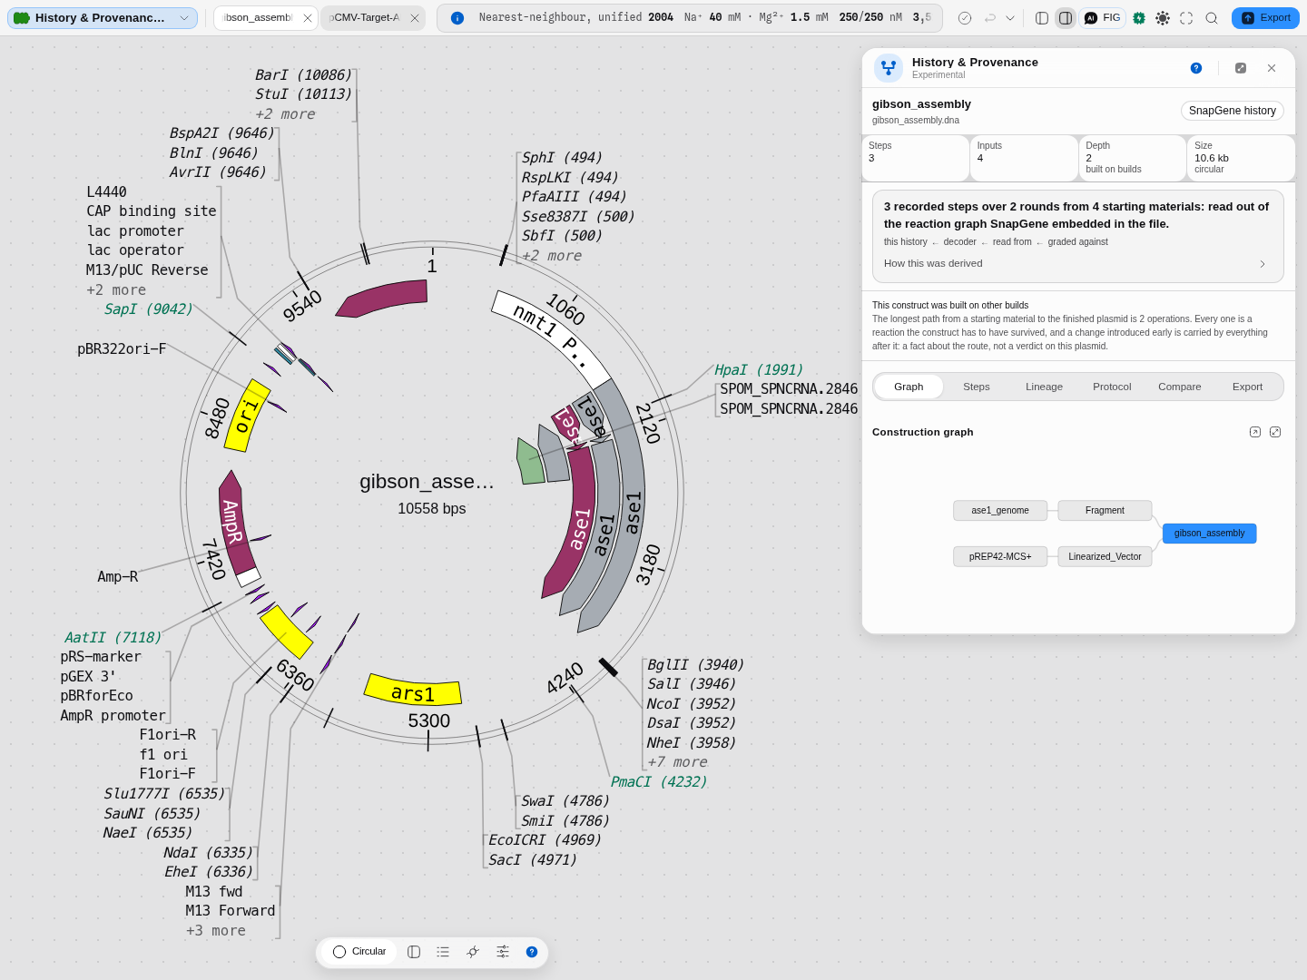This screenshot has height=980, width=1307.
Task: Expand the chevron dropdown after the redo arrow
Action: [x=1010, y=18]
